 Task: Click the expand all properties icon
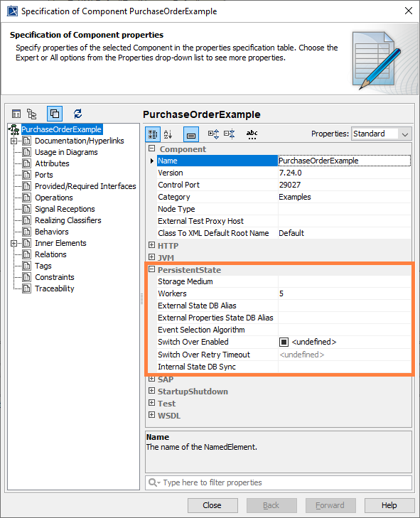pos(213,134)
